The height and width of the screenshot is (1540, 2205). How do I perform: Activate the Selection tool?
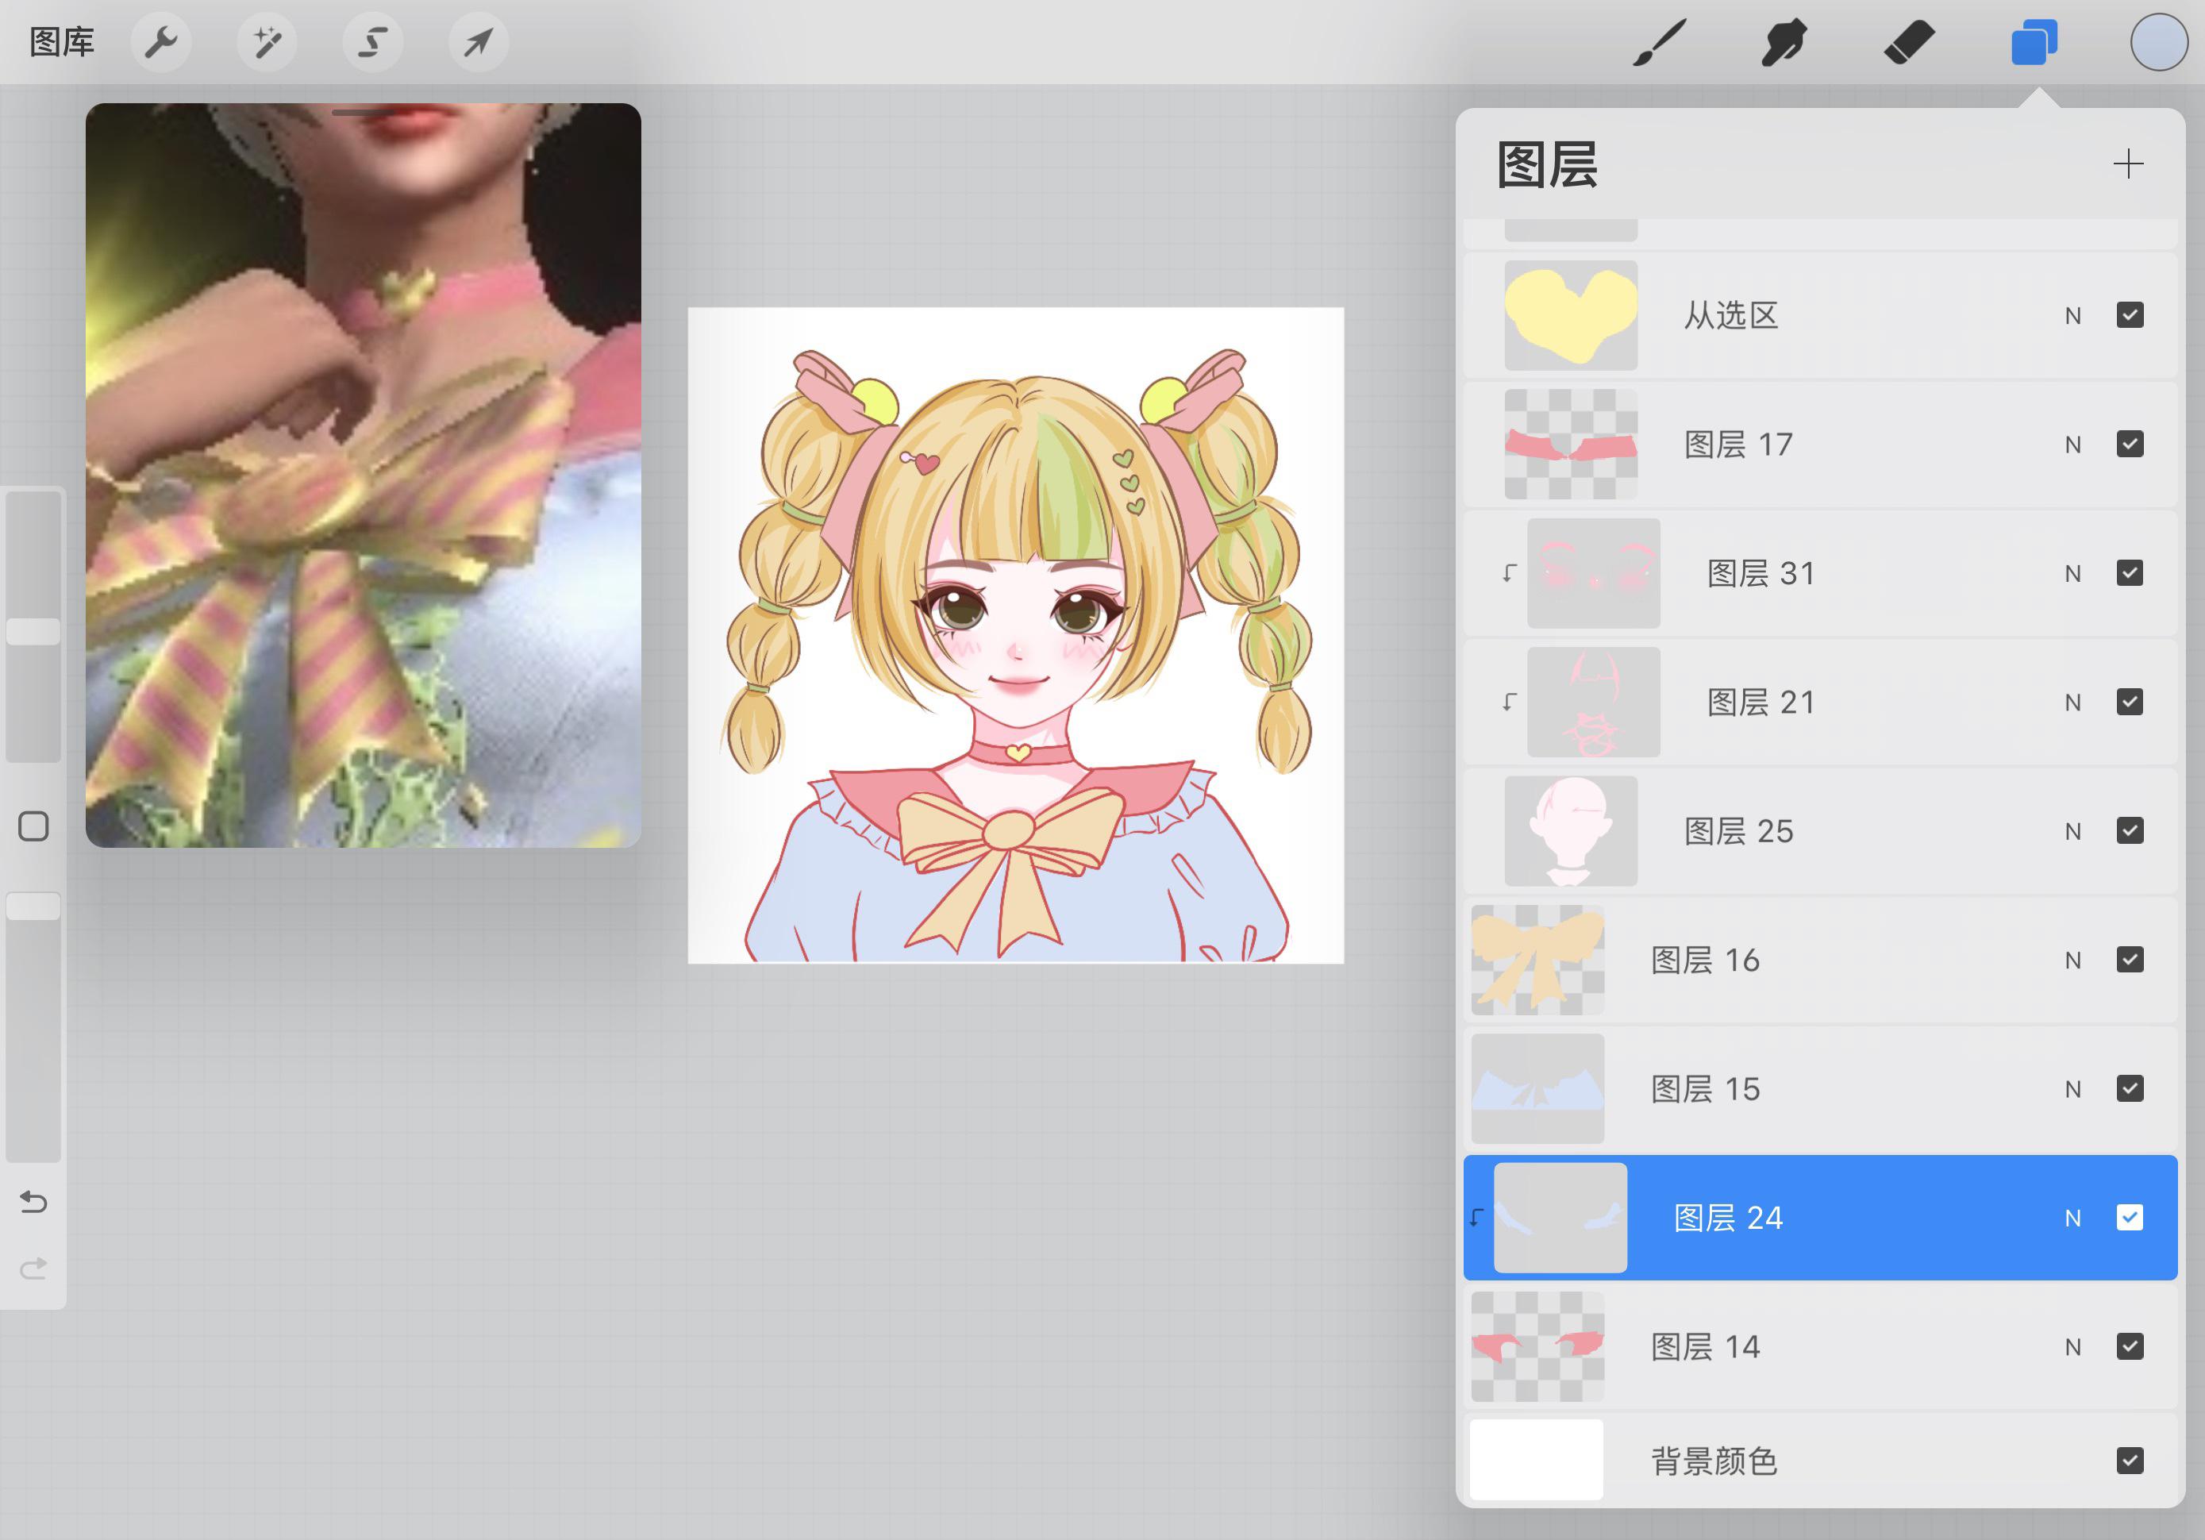(372, 42)
